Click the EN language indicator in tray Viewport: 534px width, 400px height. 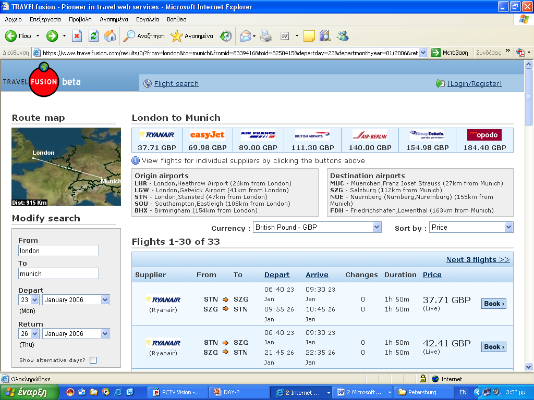point(463,393)
